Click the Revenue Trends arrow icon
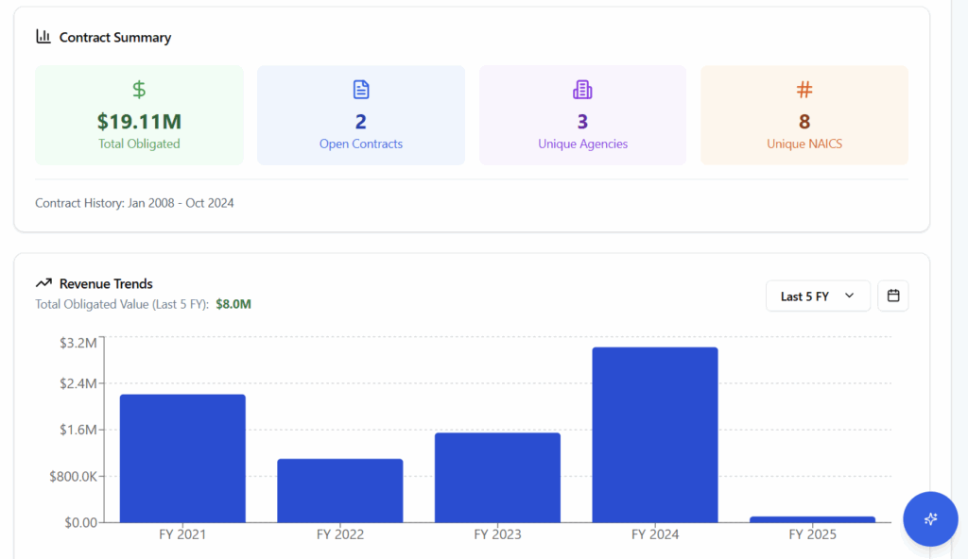The image size is (968, 559). tap(43, 283)
